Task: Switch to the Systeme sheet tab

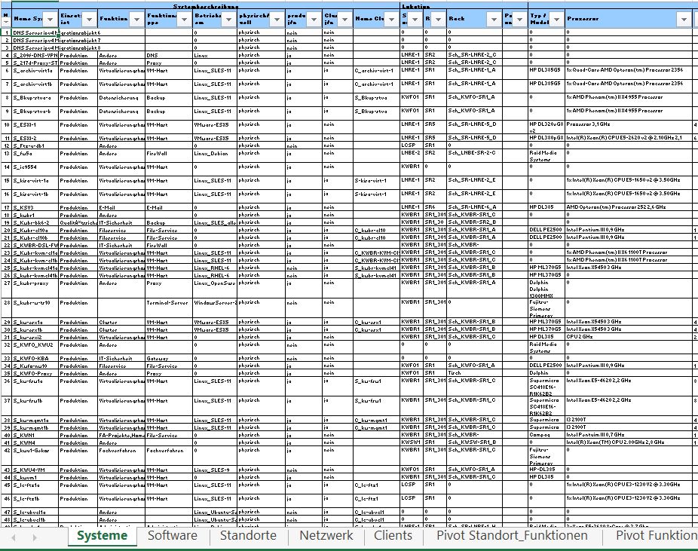Action: tap(102, 535)
